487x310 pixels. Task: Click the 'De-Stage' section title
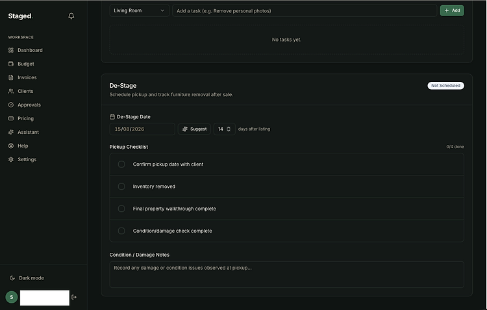[123, 86]
